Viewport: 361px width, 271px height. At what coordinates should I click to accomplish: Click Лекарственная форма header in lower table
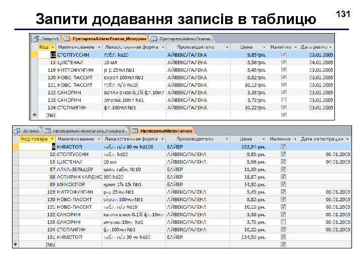click(133, 139)
